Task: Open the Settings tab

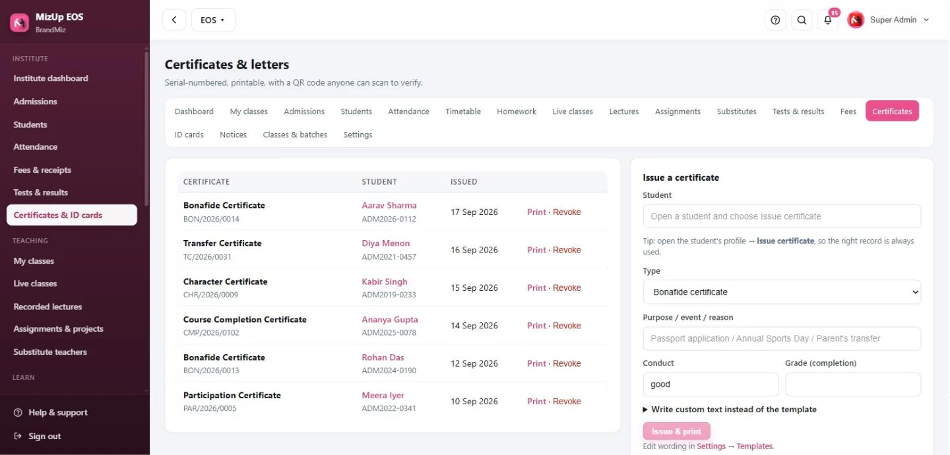Action: tap(358, 135)
